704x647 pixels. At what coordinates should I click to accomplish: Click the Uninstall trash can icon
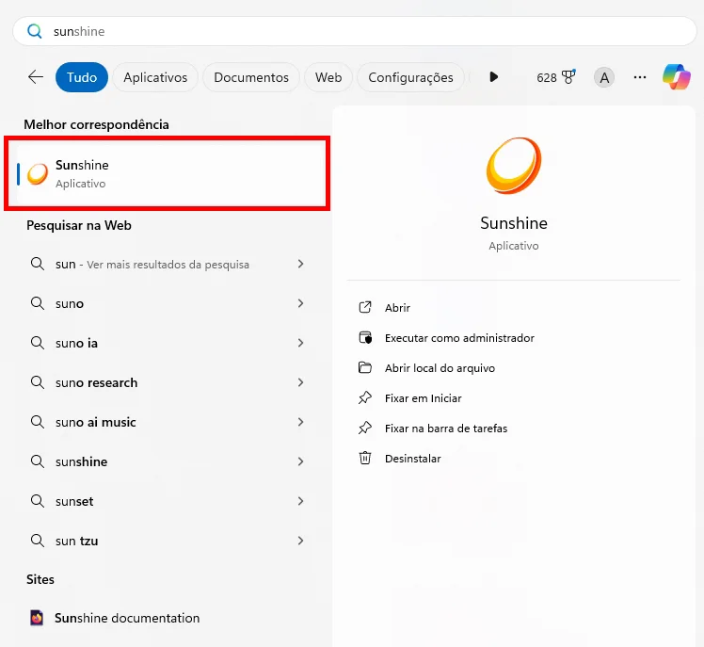pyautogui.click(x=365, y=458)
